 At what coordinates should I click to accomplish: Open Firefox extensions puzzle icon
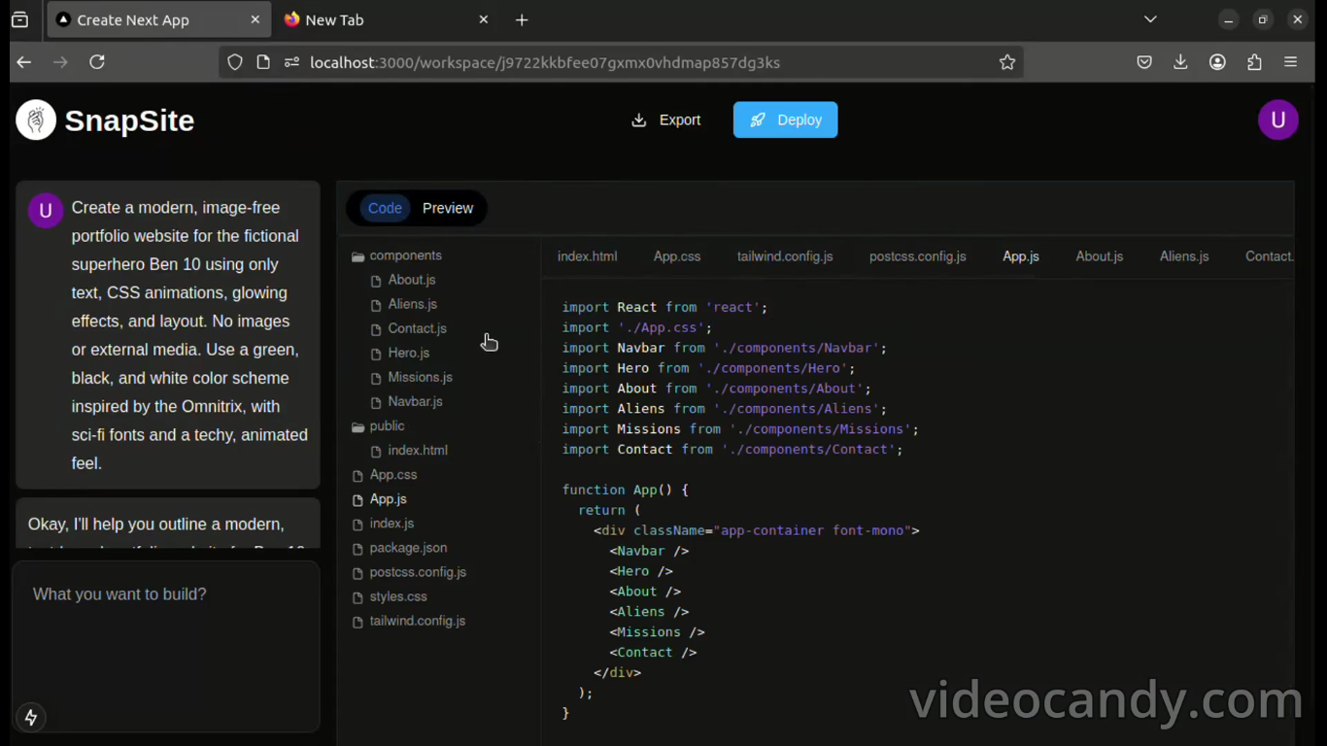[x=1254, y=62]
